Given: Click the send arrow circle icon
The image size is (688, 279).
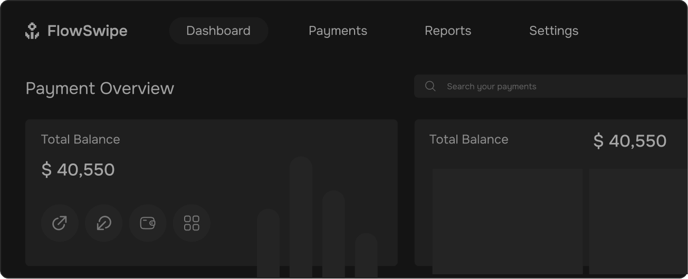Looking at the screenshot, I should (60, 223).
